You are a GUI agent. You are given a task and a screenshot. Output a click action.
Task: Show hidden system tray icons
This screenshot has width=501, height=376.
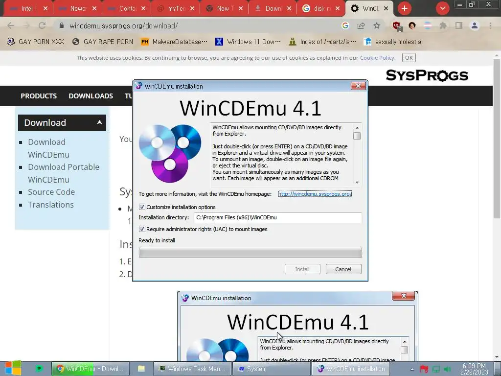tap(412, 369)
